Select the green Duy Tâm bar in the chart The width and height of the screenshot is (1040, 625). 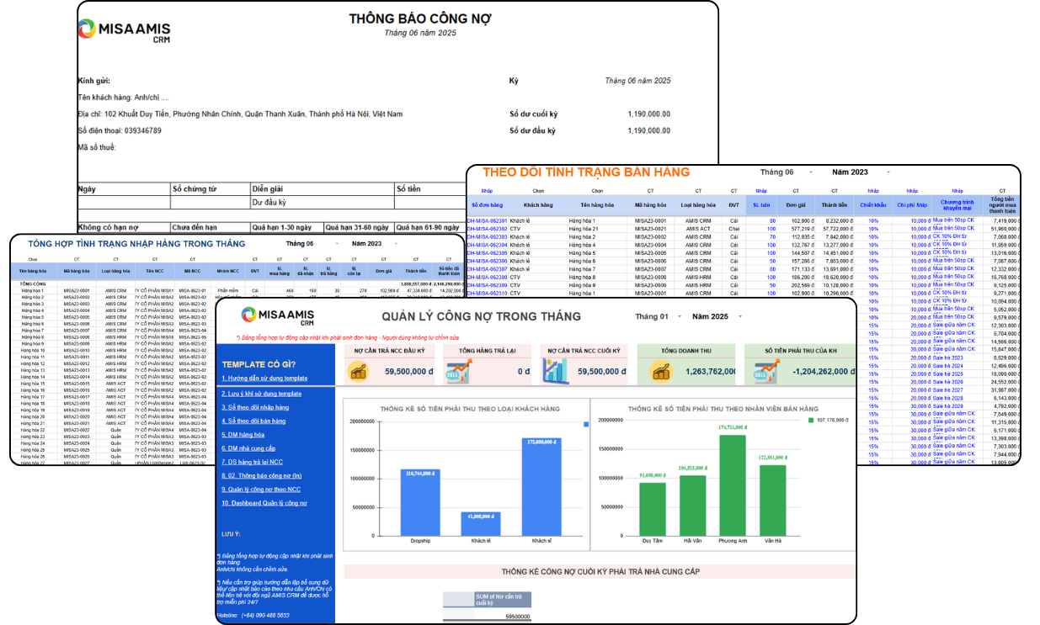(x=653, y=509)
